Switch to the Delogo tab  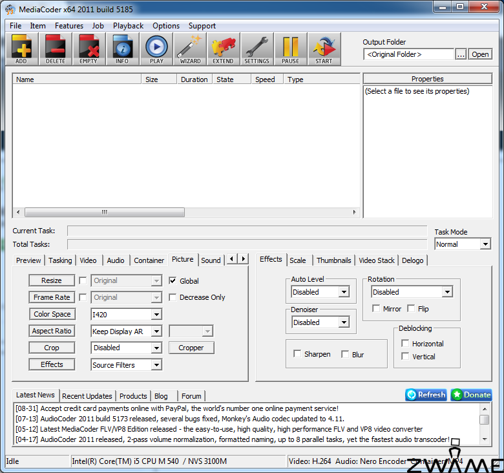[x=413, y=260]
